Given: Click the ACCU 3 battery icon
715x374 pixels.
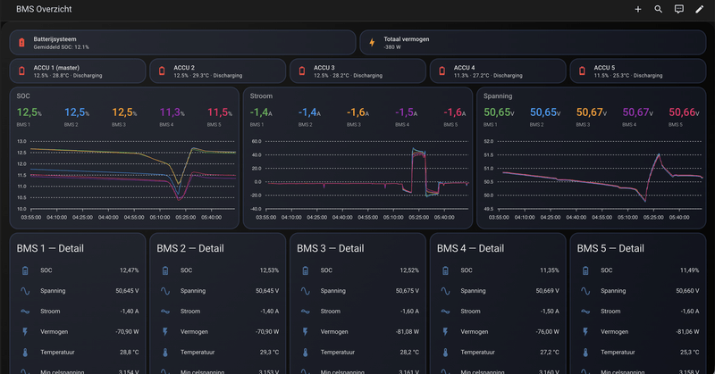Looking at the screenshot, I should click(302, 71).
